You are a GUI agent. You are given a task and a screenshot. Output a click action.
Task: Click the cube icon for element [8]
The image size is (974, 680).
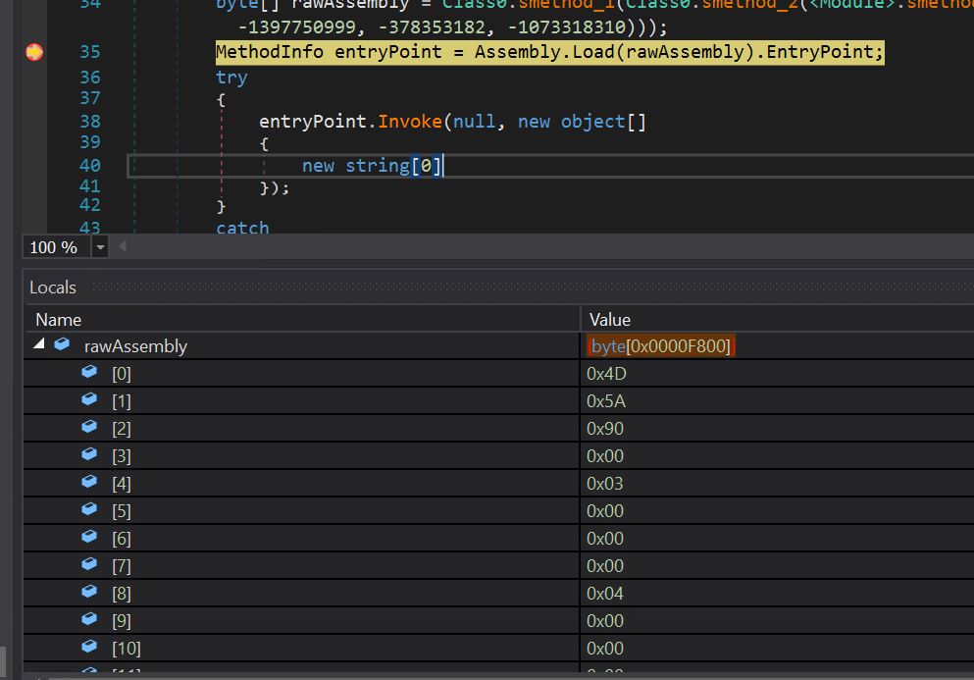[90, 593]
